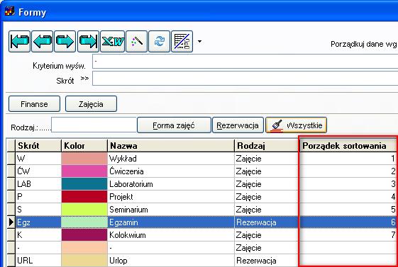Click next record arrow icon
Viewport: 398px width, 267px height.
click(65, 41)
